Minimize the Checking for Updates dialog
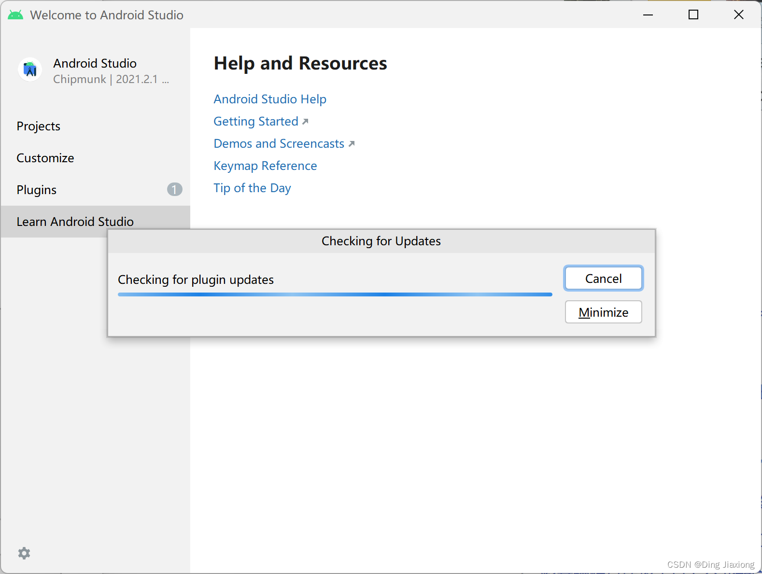 pyautogui.click(x=604, y=312)
